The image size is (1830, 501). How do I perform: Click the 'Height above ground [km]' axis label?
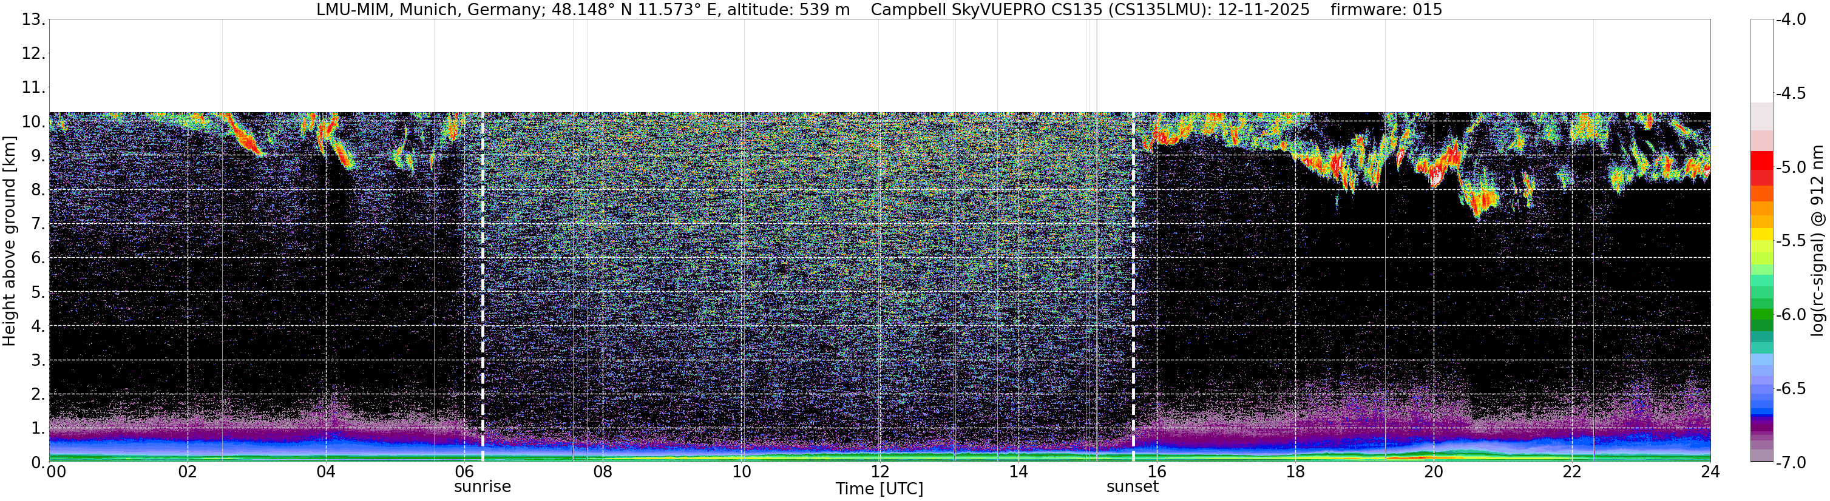click(x=9, y=241)
